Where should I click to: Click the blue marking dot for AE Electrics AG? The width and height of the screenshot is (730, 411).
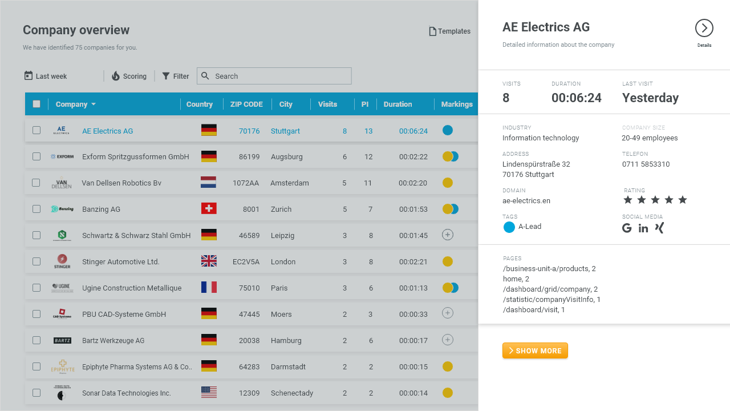coord(448,130)
